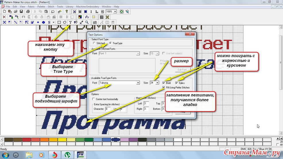Screen dimensions: 283x159
Task: Open the Palette menu
Action: coord(41,7)
